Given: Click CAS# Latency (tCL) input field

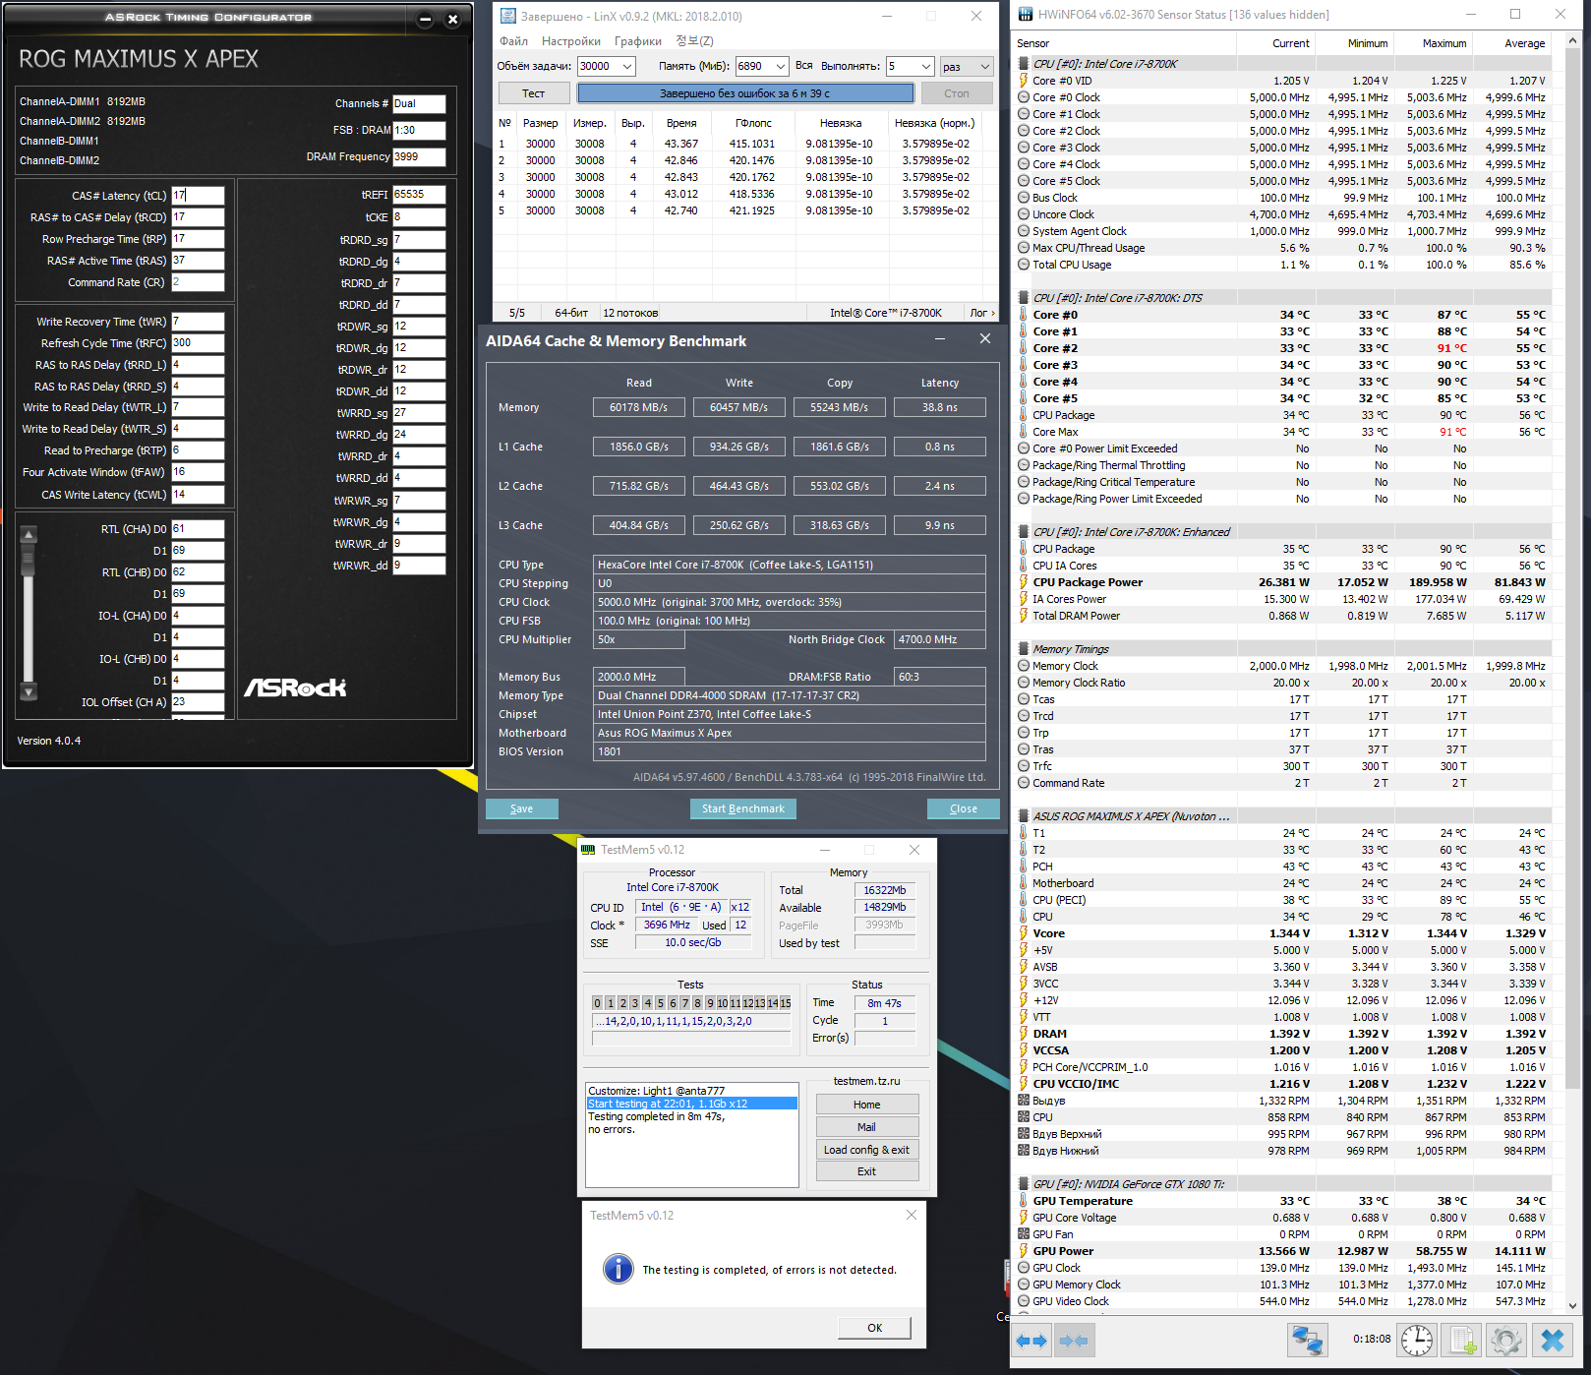Looking at the screenshot, I should pyautogui.click(x=198, y=196).
